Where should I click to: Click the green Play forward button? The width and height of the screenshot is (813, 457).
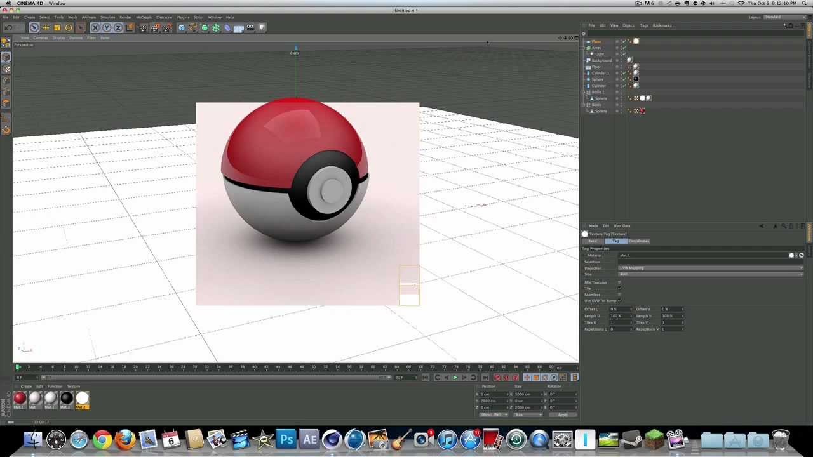pos(455,378)
